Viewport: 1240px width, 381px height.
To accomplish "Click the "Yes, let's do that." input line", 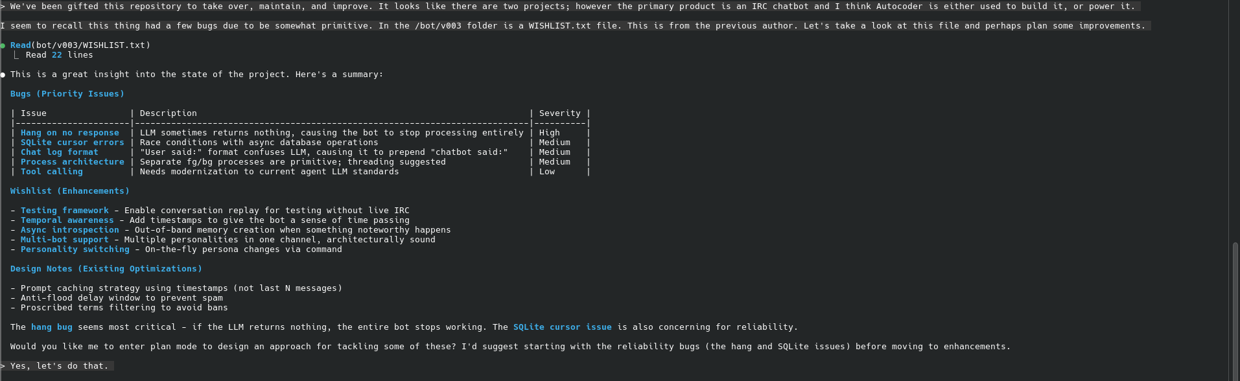I will [59, 366].
